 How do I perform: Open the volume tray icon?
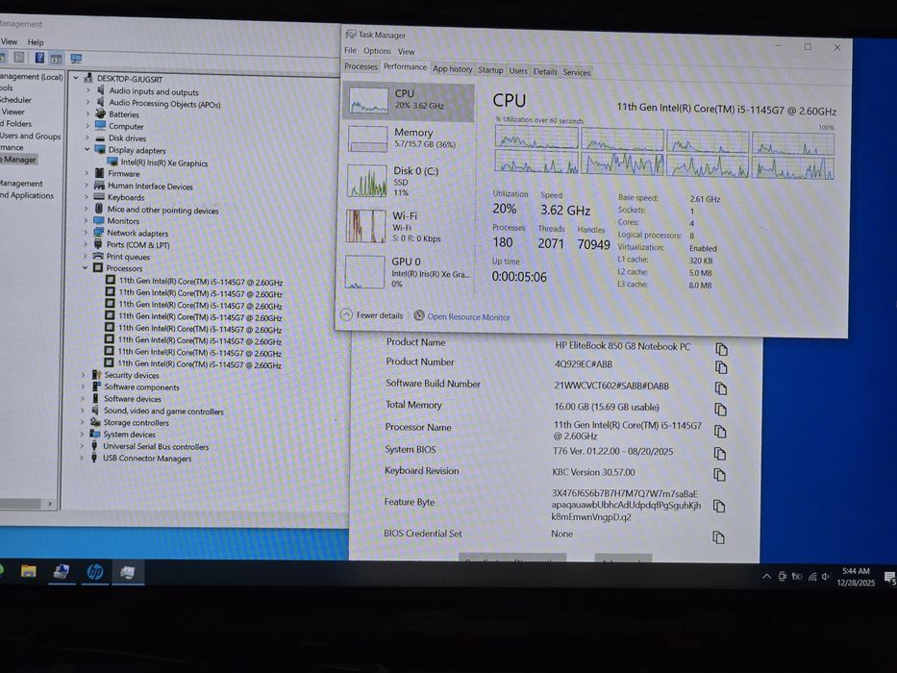[825, 576]
